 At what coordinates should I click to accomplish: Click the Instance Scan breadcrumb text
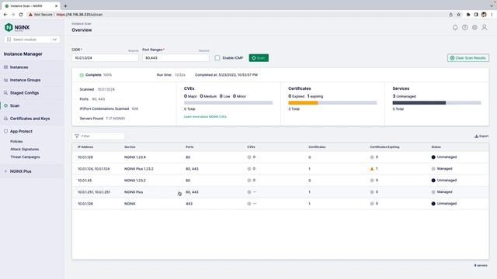point(81,24)
